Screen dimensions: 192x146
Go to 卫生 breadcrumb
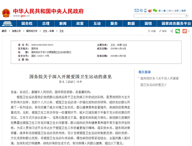[61, 31]
